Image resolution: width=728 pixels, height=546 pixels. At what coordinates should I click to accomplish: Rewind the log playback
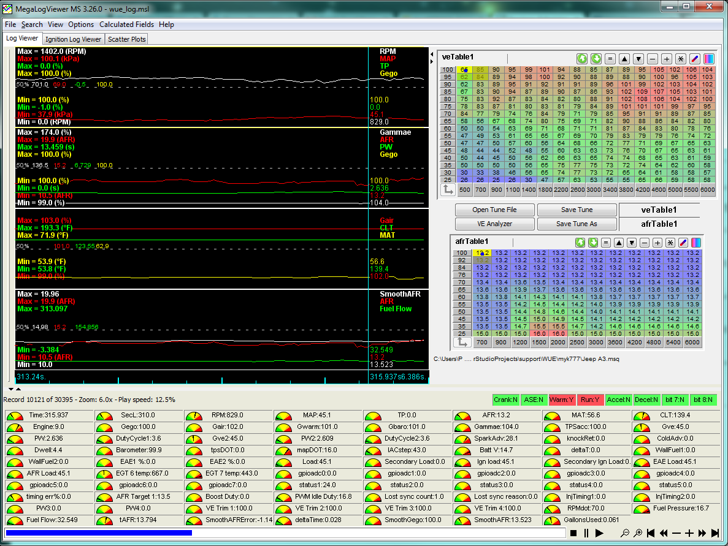pos(664,534)
